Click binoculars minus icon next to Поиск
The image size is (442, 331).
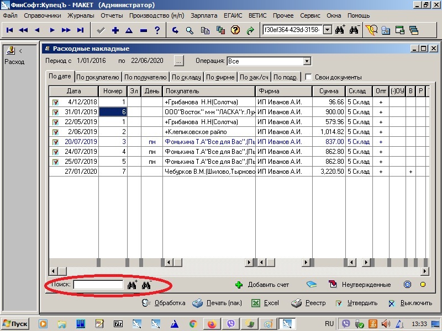pyautogui.click(x=146, y=285)
